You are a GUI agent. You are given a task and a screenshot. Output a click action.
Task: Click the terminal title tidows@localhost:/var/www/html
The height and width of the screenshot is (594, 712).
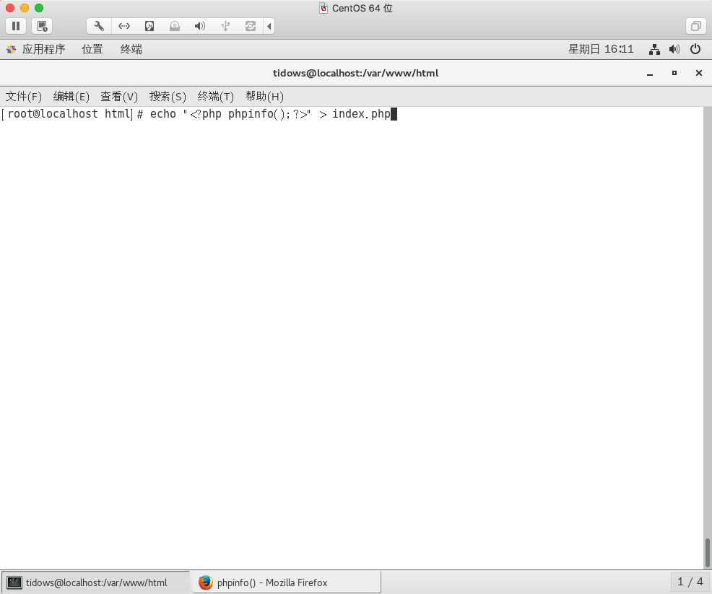pos(355,73)
